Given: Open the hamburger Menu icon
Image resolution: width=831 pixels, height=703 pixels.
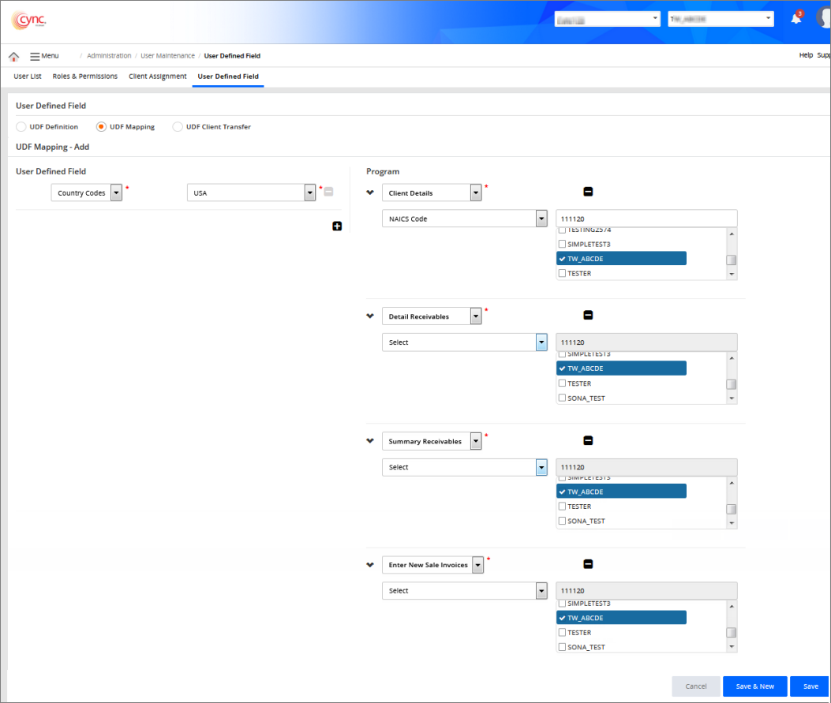Looking at the screenshot, I should [36, 56].
